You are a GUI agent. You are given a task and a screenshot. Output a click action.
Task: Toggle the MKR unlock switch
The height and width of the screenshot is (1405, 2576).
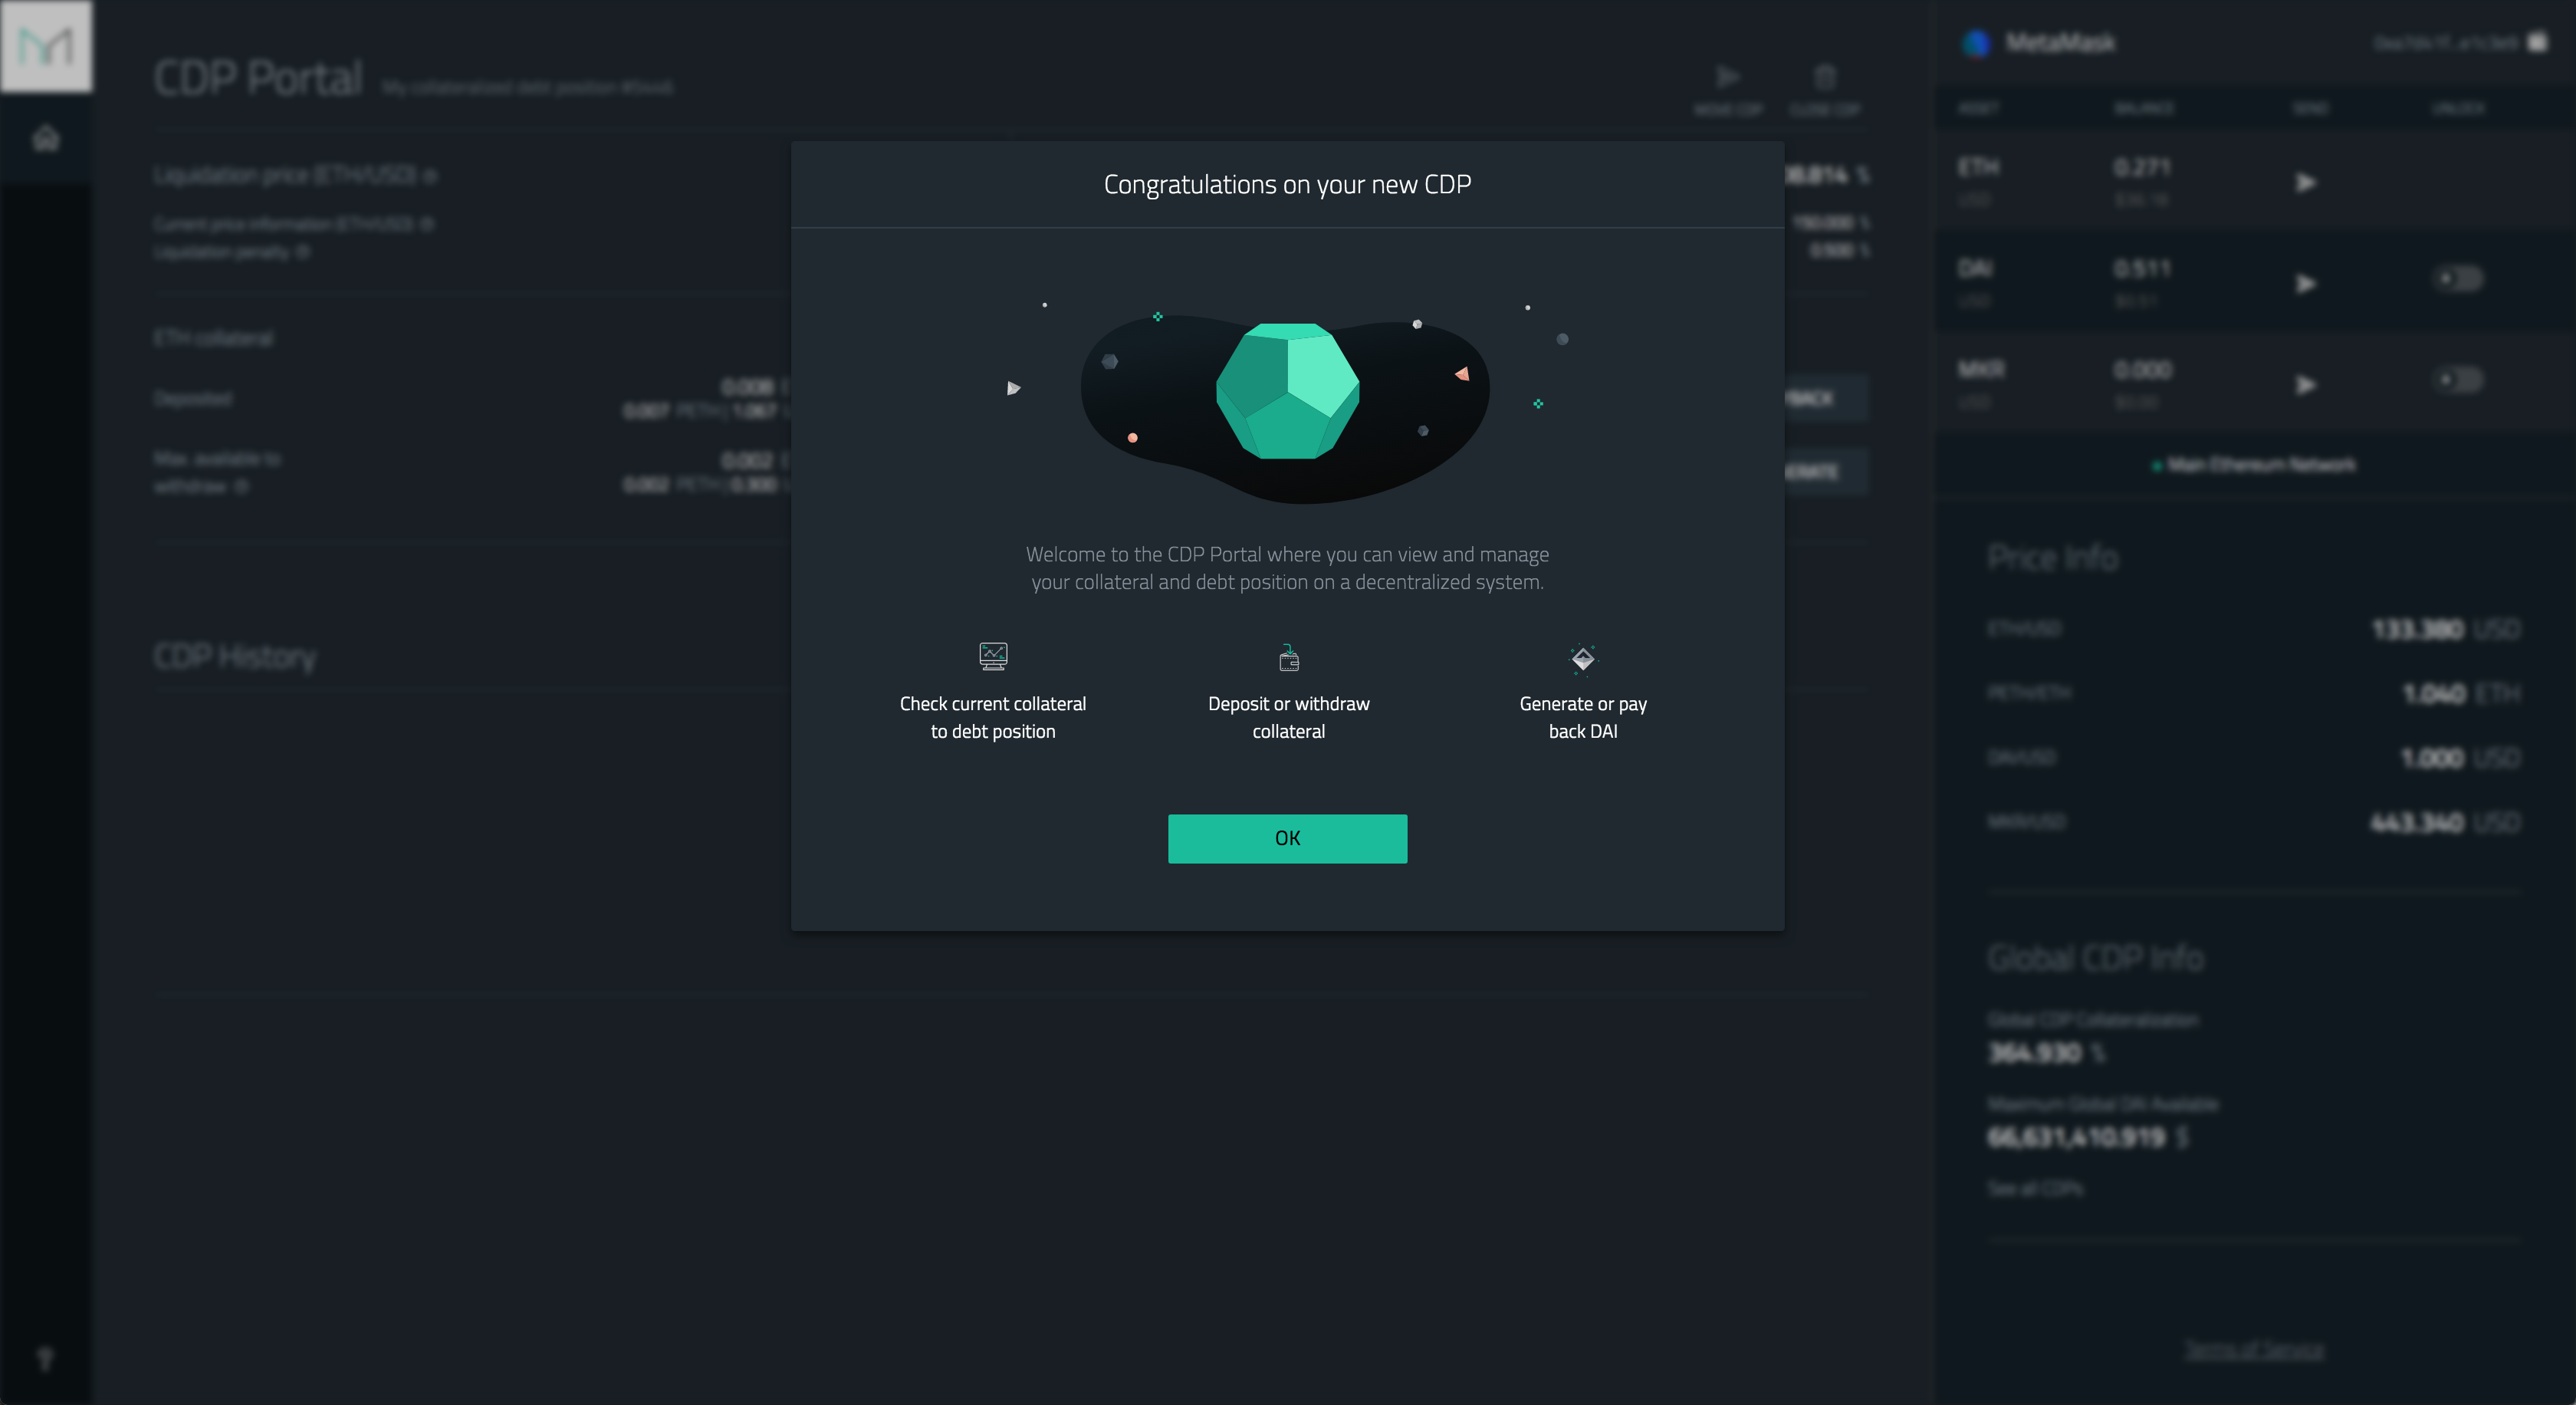(2458, 379)
